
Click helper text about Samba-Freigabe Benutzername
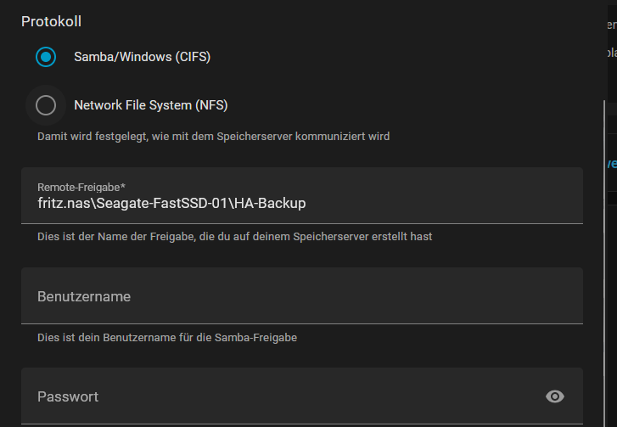[167, 338]
